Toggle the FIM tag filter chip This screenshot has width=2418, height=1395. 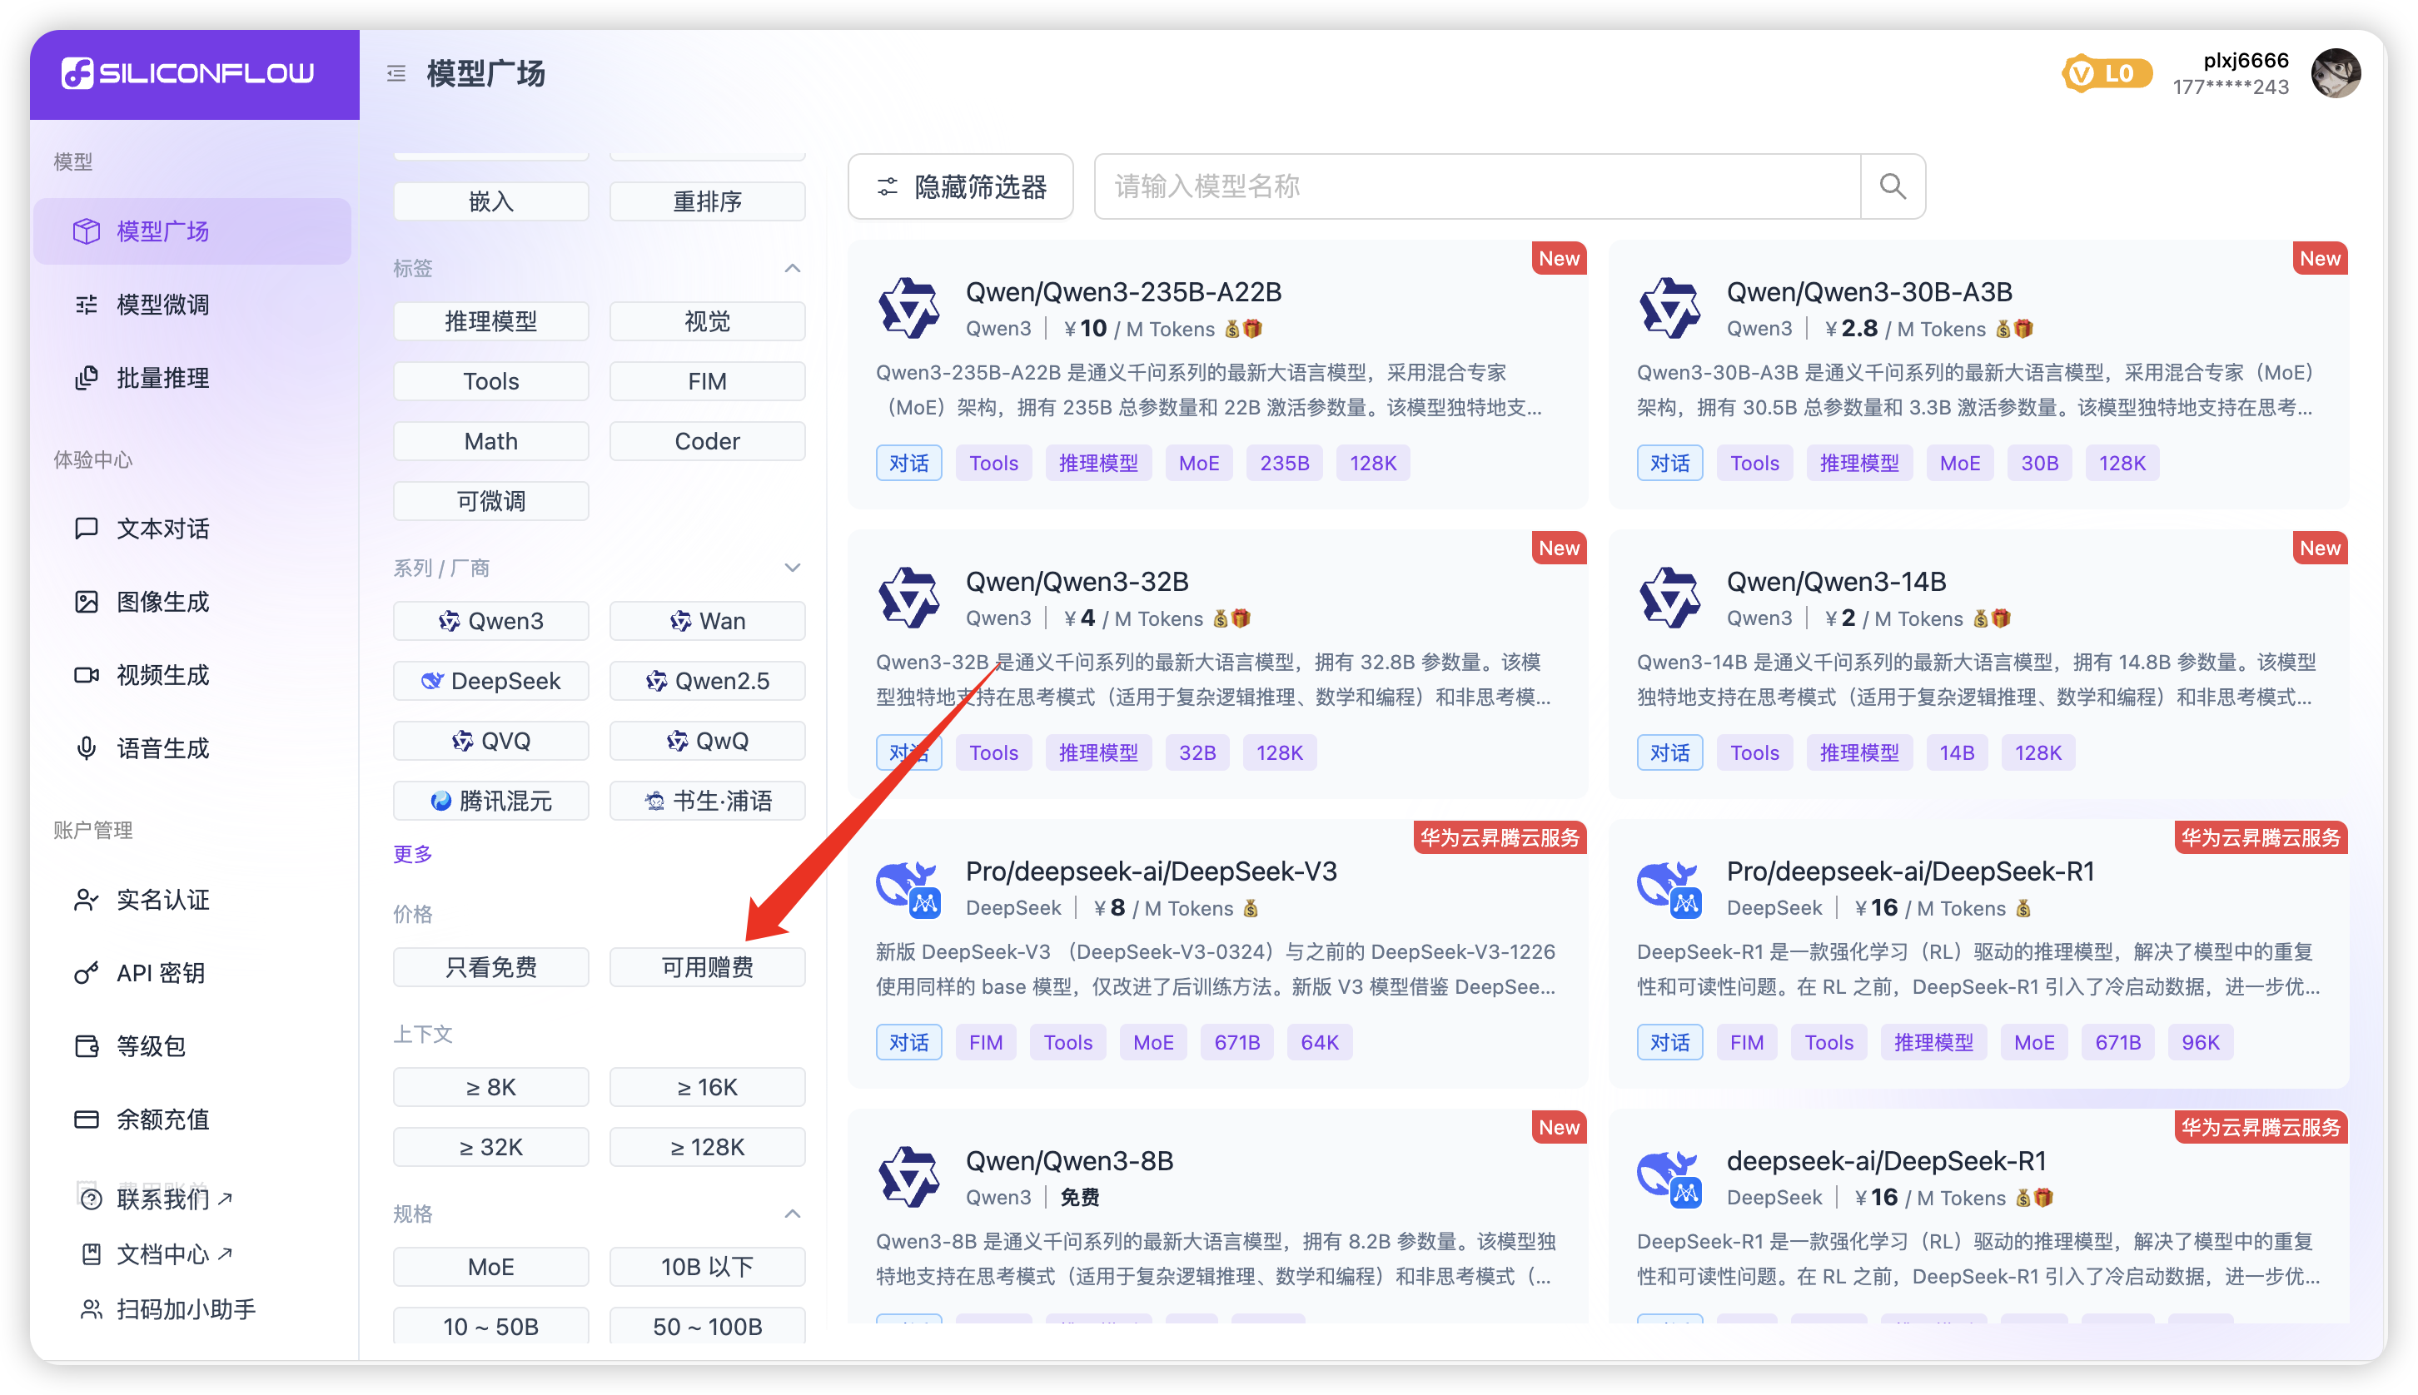[707, 381]
